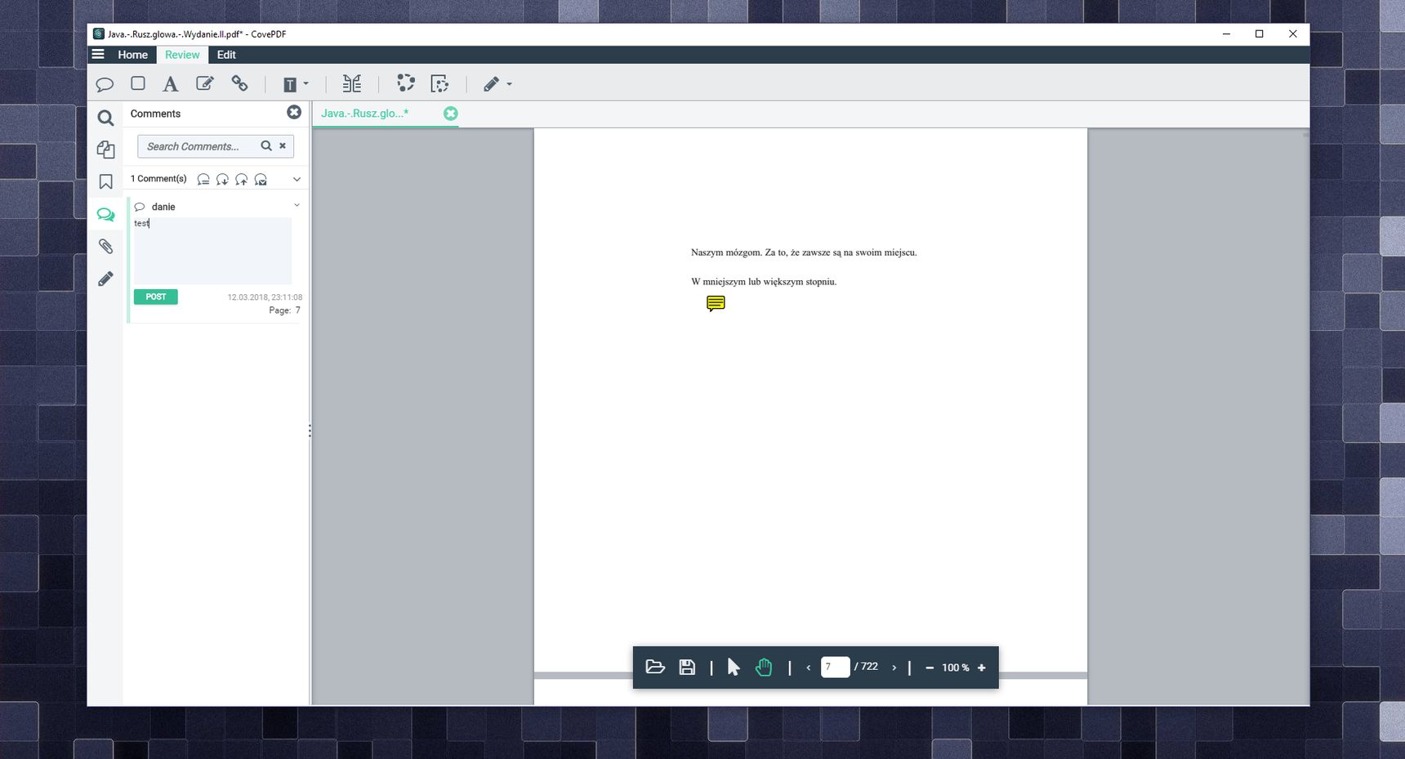
Task: Minimize the CovePDF window
Action: (1226, 33)
